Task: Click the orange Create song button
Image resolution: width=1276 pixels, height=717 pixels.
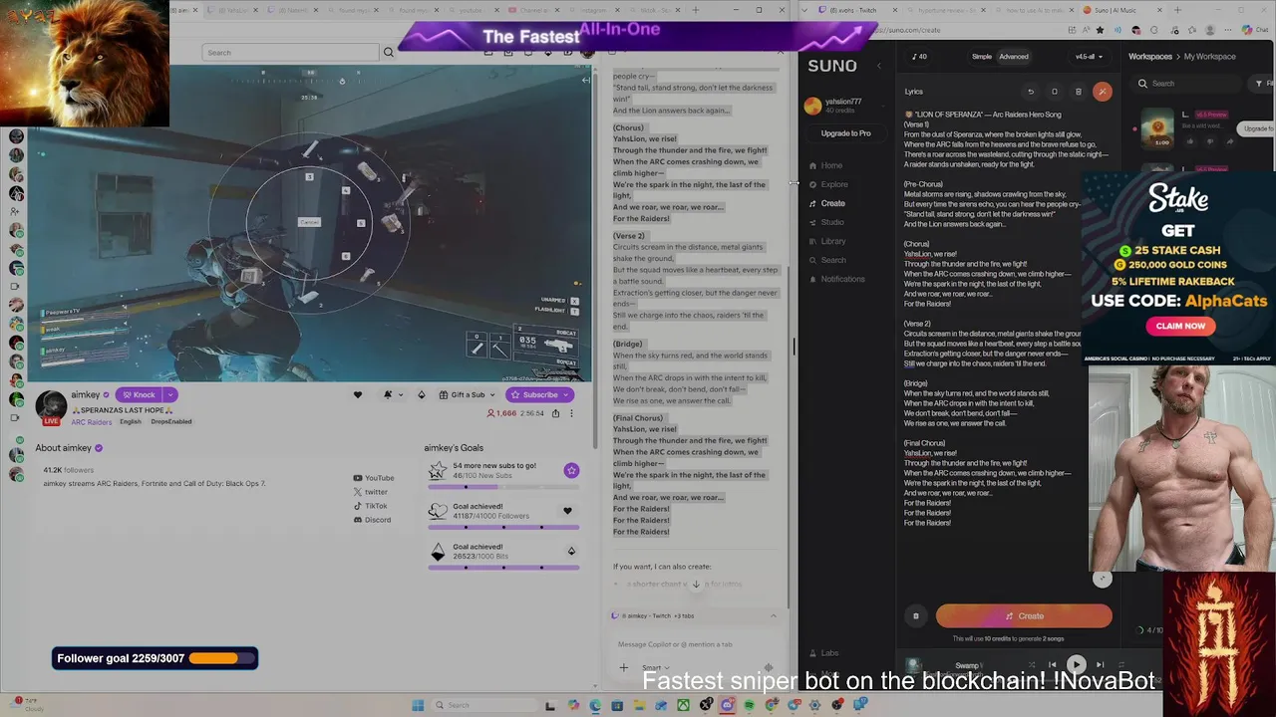Action: [1024, 616]
